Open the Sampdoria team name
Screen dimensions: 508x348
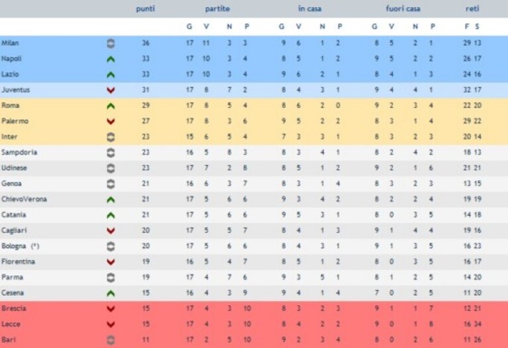tap(19, 152)
